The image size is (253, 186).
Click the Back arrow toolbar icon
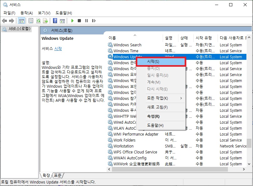pyautogui.click(x=4, y=21)
